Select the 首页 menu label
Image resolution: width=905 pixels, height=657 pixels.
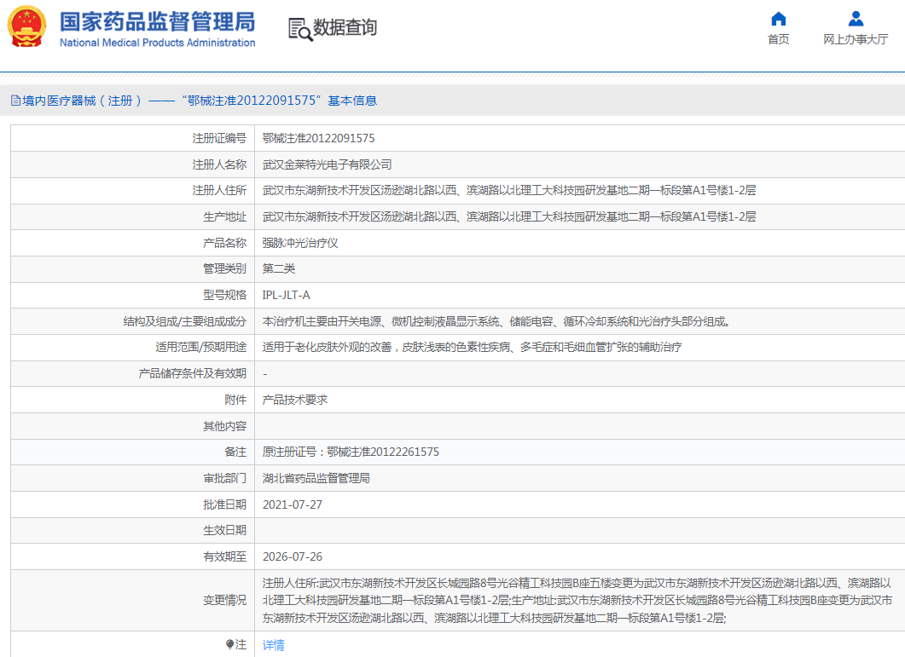click(x=778, y=39)
